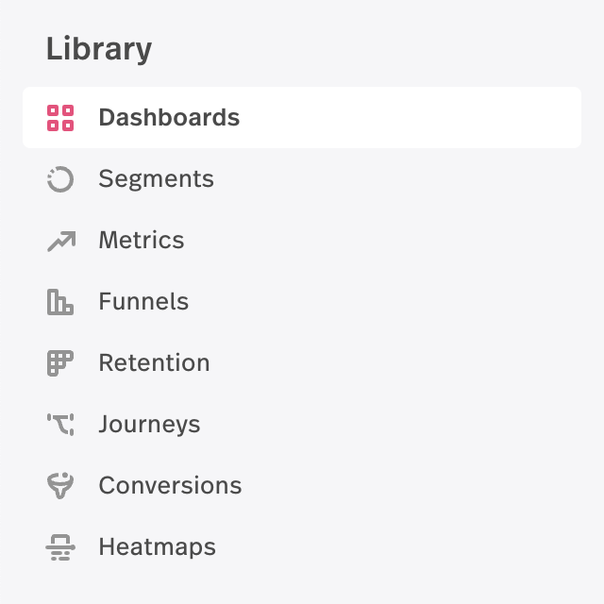Image resolution: width=604 pixels, height=604 pixels.
Task: Click the Journeys branching-path icon
Action: pyautogui.click(x=60, y=425)
